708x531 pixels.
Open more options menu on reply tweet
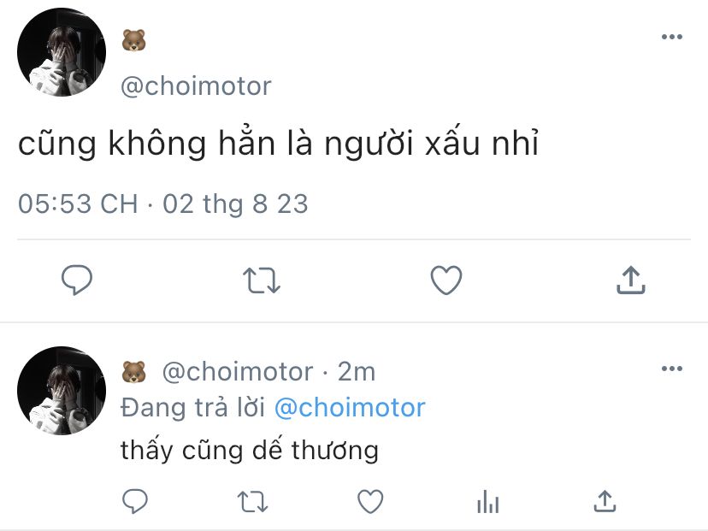click(x=672, y=369)
